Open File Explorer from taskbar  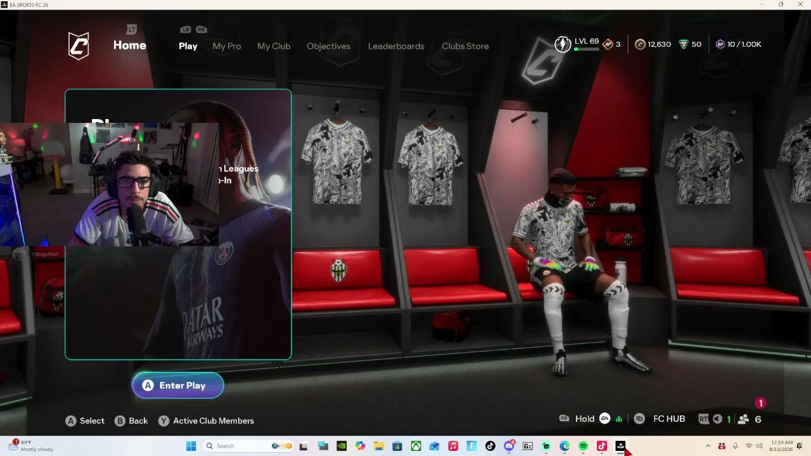click(x=379, y=446)
